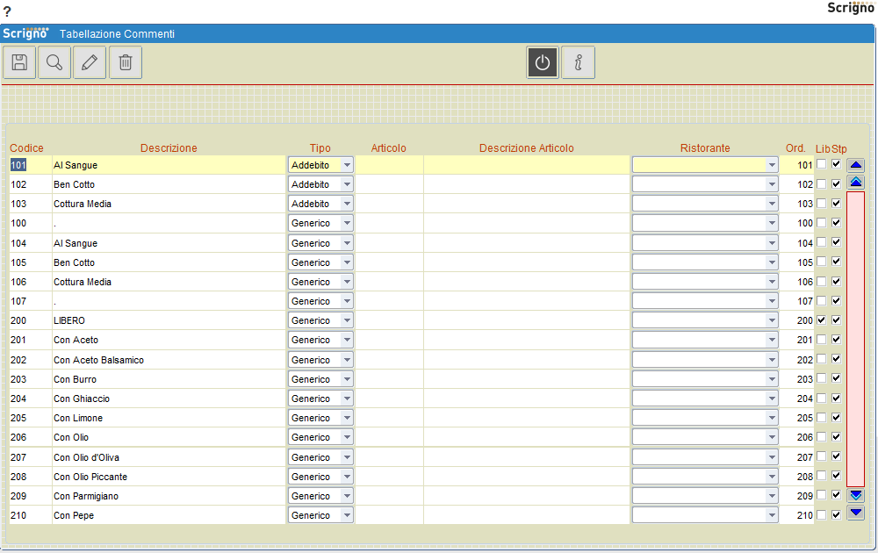The width and height of the screenshot is (878, 553).
Task: Expand the Ristorante dropdown for Con Limone
Action: [x=770, y=417]
